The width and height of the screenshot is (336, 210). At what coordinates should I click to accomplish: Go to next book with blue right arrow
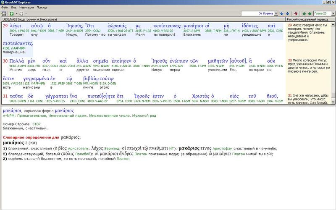288,14
